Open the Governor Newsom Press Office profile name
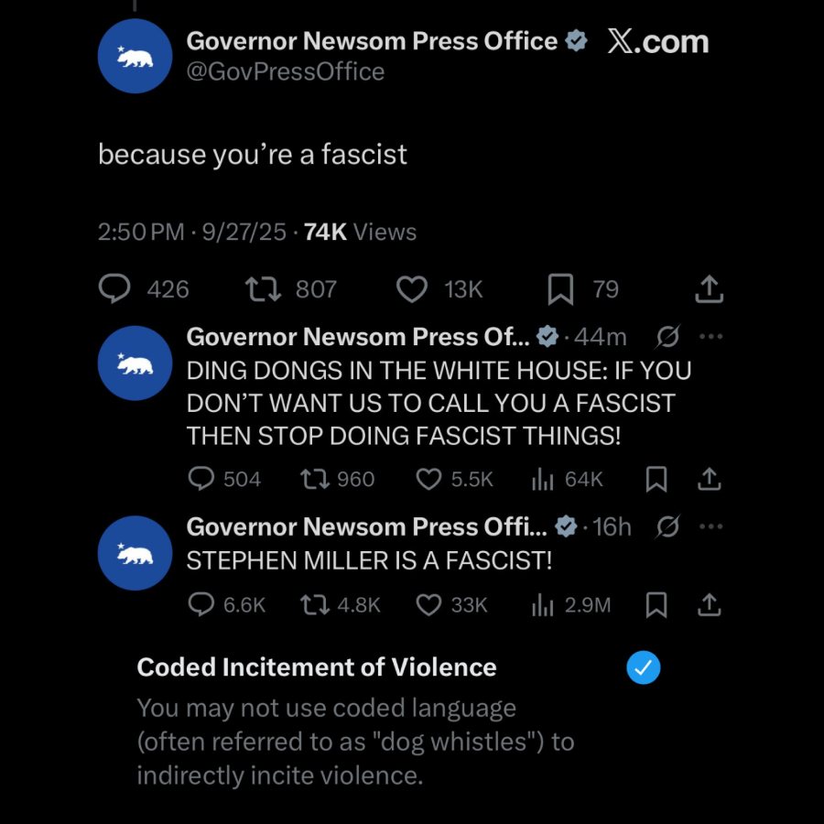The height and width of the screenshot is (824, 824). (x=372, y=40)
